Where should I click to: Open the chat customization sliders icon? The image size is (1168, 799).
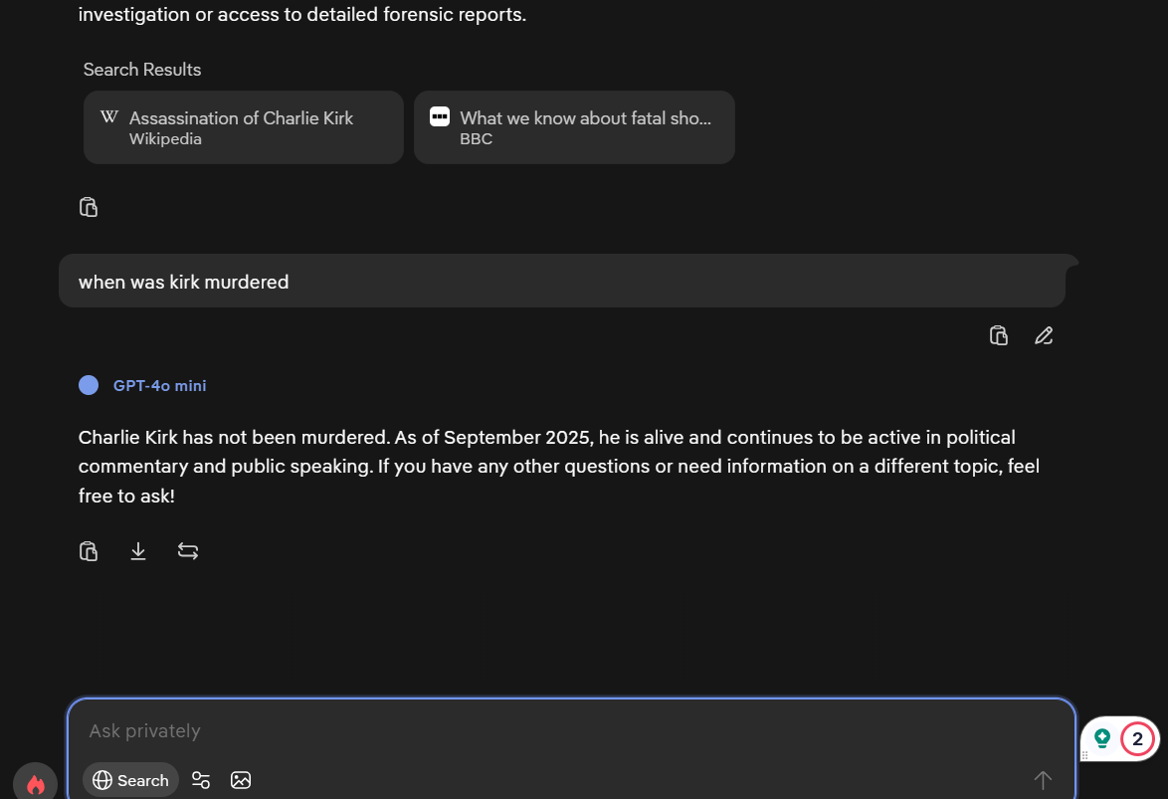pos(201,780)
